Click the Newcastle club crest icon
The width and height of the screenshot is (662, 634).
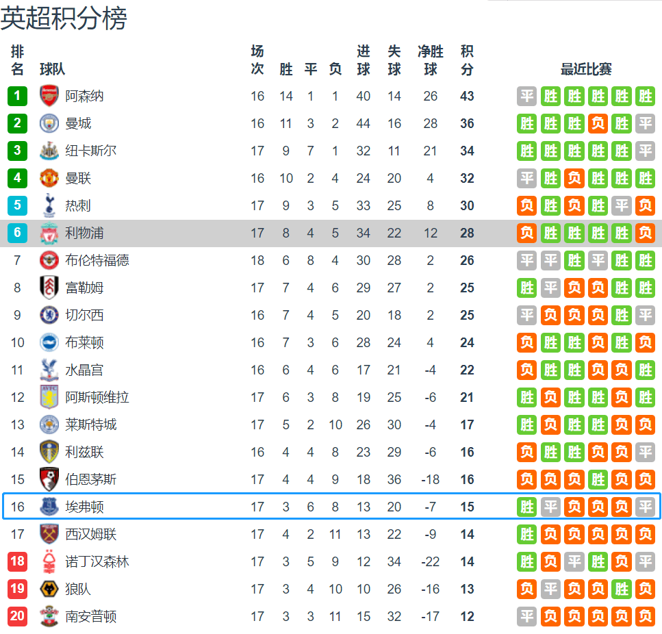[49, 151]
